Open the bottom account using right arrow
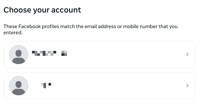 pos(187,86)
